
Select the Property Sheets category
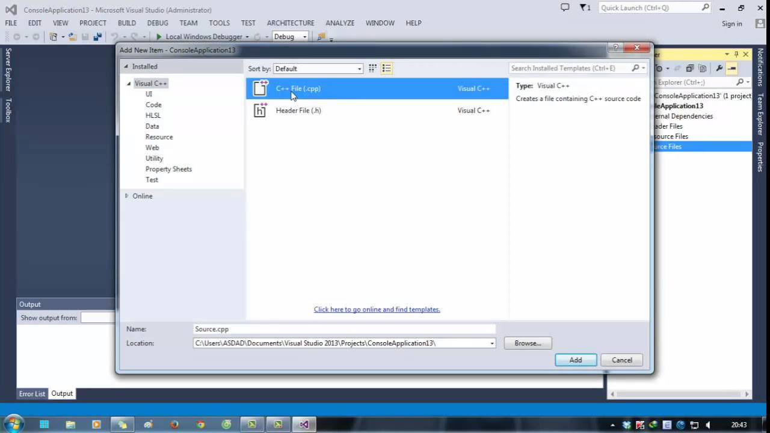168,169
